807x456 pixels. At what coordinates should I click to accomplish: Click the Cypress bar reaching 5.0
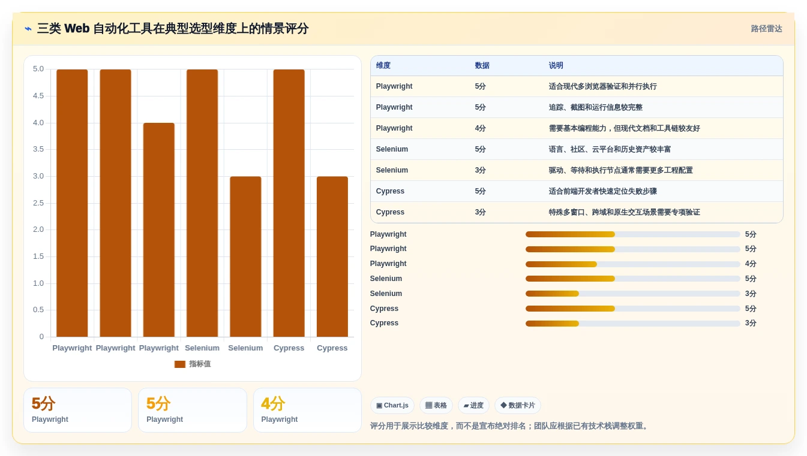289,203
